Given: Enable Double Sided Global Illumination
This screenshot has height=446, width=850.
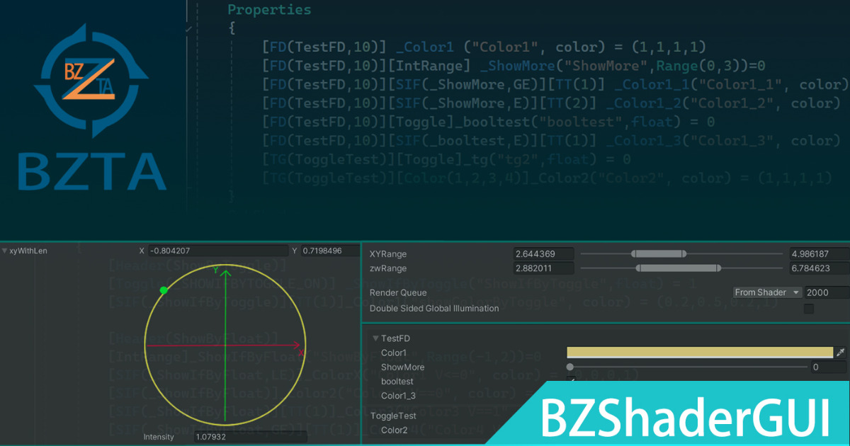Looking at the screenshot, I should pyautogui.click(x=809, y=308).
